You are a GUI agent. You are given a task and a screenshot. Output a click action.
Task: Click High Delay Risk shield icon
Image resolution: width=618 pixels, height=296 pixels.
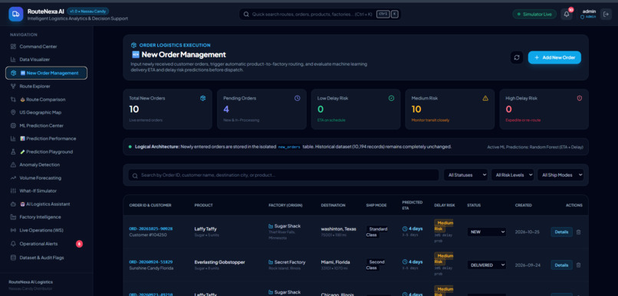click(580, 98)
